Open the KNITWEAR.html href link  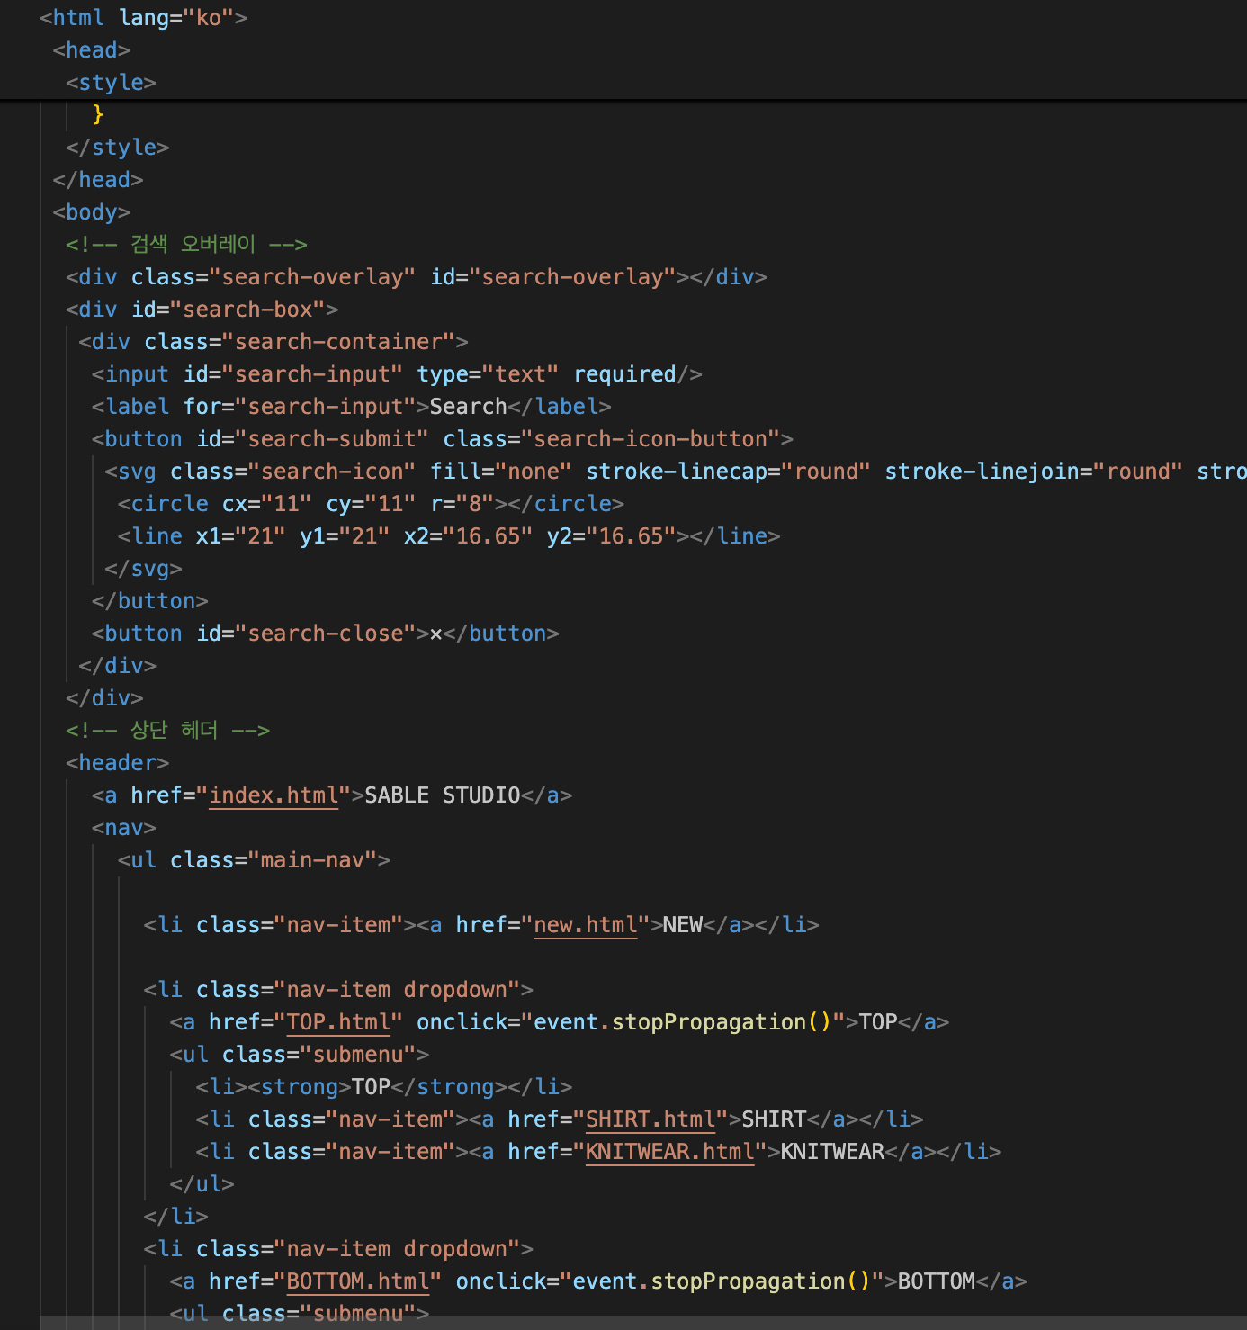tap(669, 1152)
